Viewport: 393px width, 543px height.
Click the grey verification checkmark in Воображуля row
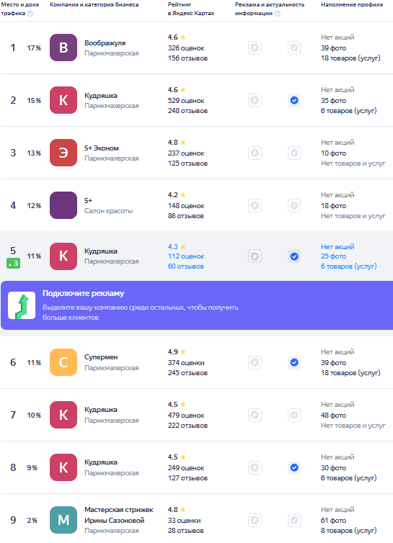(294, 48)
